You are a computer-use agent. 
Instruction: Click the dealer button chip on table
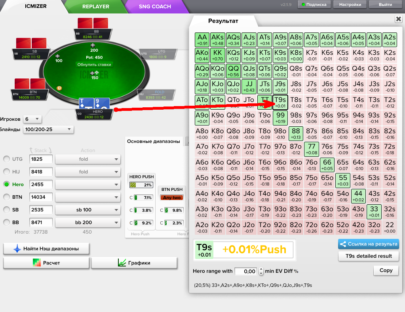(x=59, y=88)
